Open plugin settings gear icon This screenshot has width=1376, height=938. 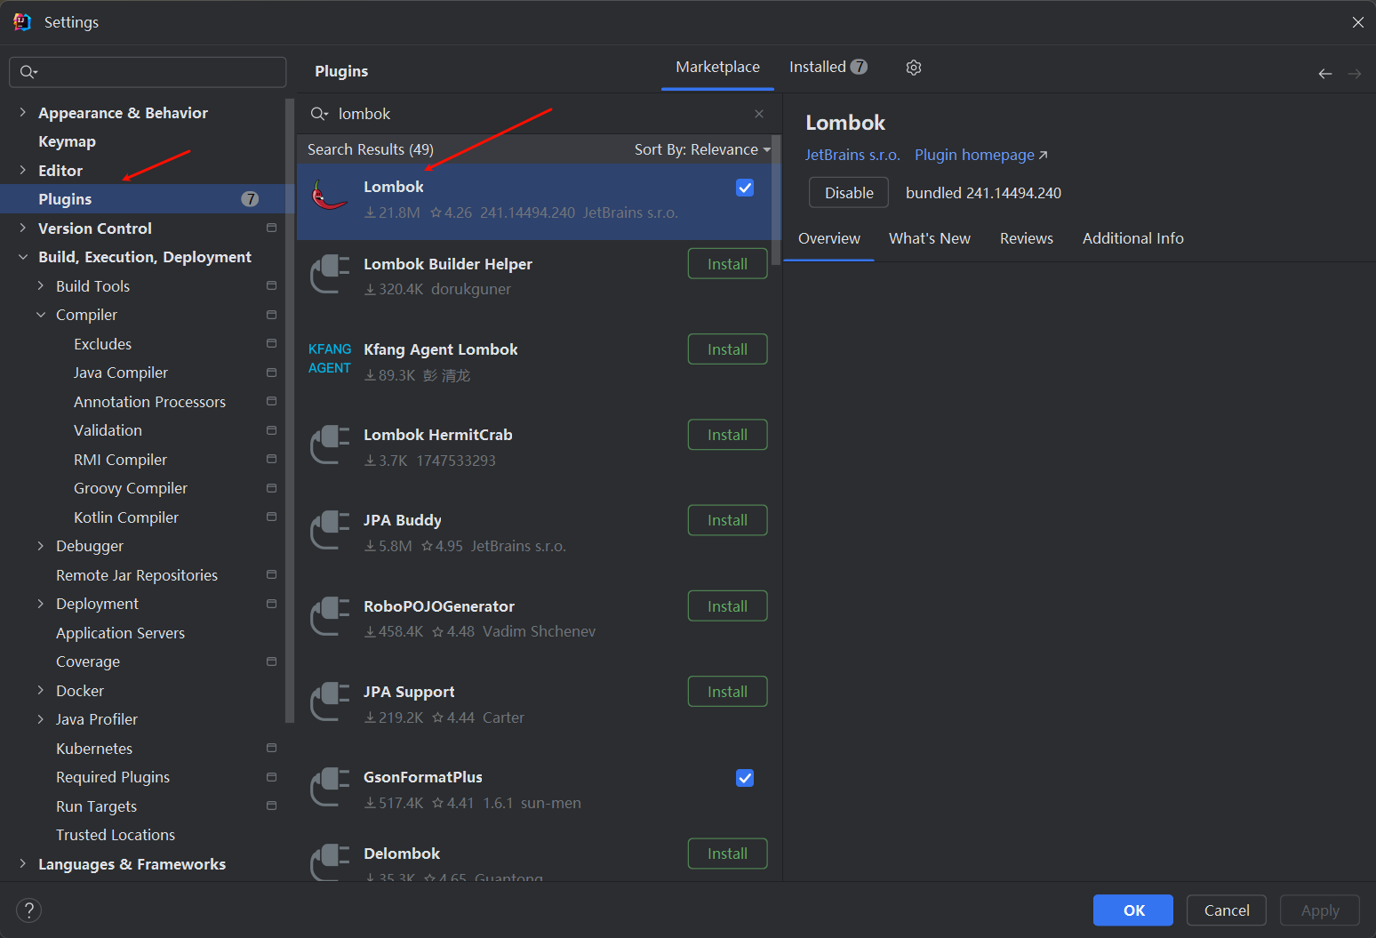(913, 68)
